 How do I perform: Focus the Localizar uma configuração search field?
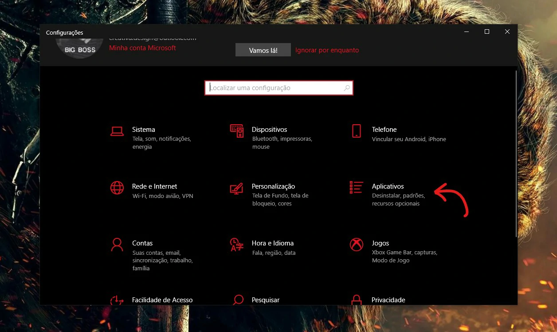pos(279,88)
